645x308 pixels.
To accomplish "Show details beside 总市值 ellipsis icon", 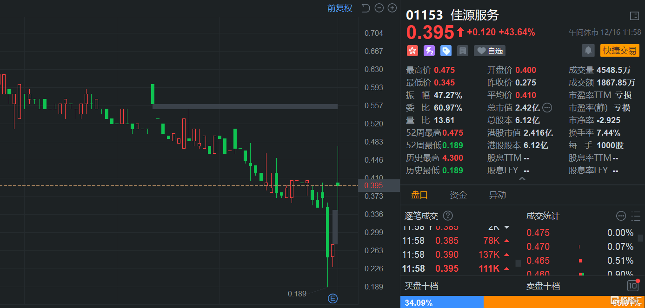I will [547, 108].
